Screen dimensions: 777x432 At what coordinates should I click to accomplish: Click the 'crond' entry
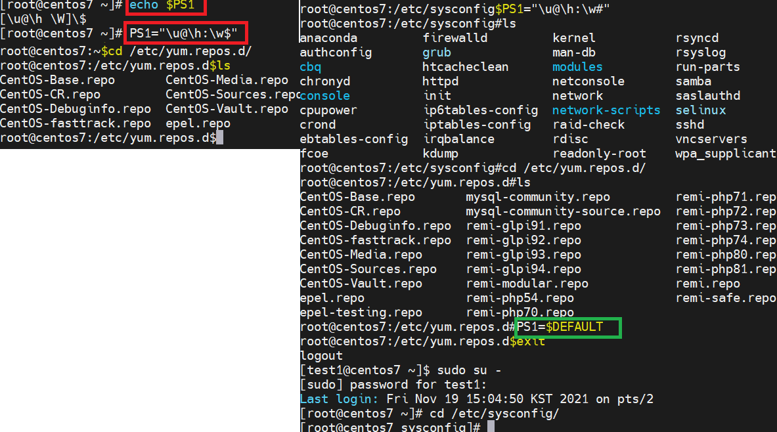click(318, 124)
